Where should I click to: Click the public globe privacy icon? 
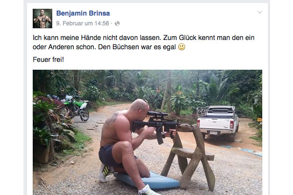pyautogui.click(x=117, y=23)
